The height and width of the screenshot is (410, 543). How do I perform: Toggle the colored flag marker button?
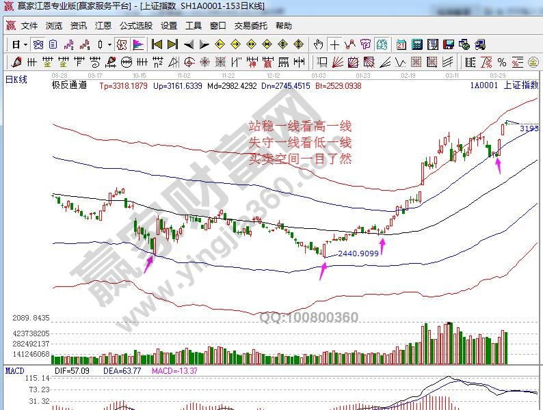[x=137, y=44]
